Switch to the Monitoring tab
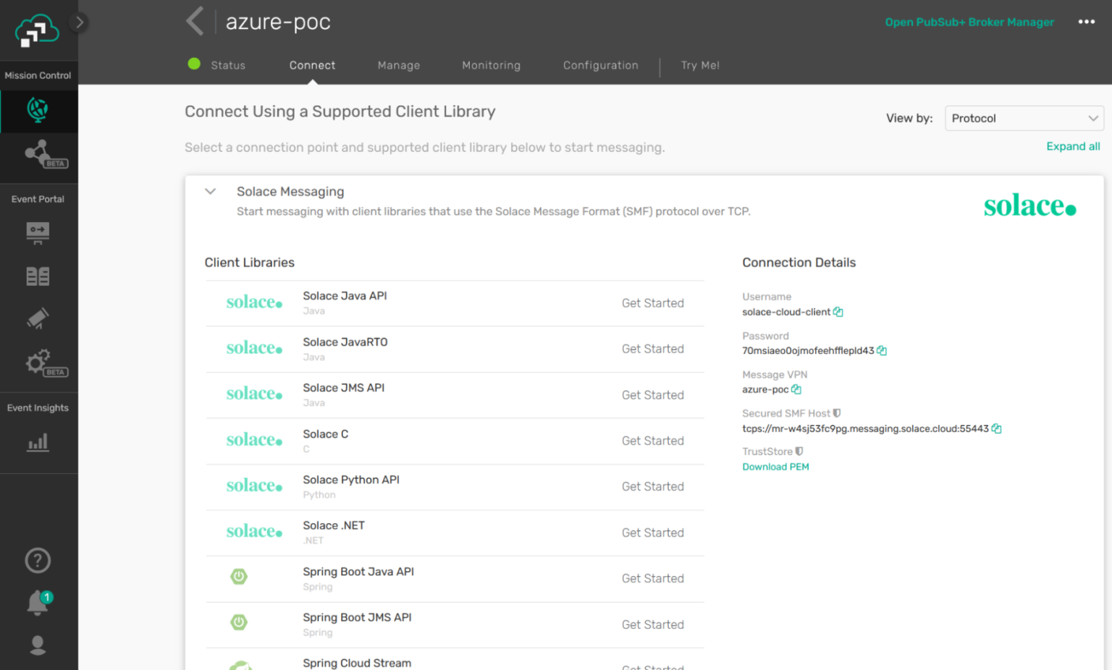 coord(491,65)
